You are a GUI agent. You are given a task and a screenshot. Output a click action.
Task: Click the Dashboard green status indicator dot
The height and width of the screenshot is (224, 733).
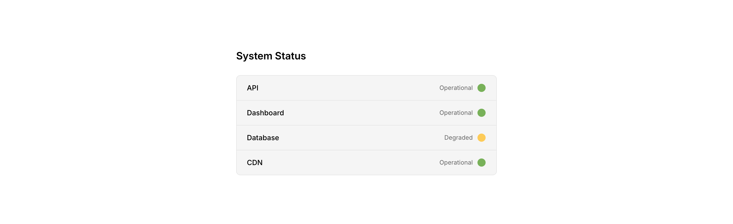[481, 113]
